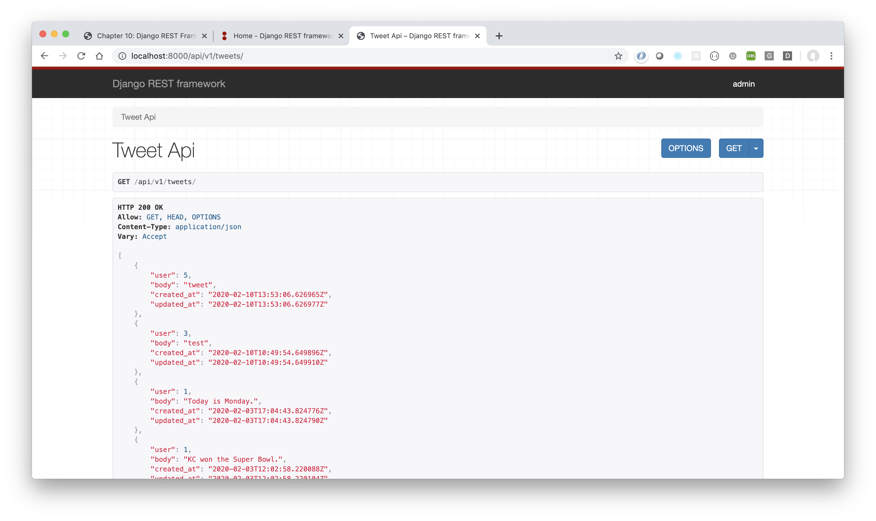
Task: Bookmark this page with the star
Action: pos(618,56)
